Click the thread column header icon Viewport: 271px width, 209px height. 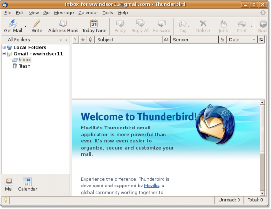pos(76,40)
